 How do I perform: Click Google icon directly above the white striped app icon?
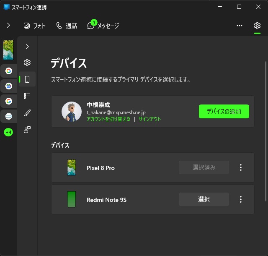[x=8, y=101]
